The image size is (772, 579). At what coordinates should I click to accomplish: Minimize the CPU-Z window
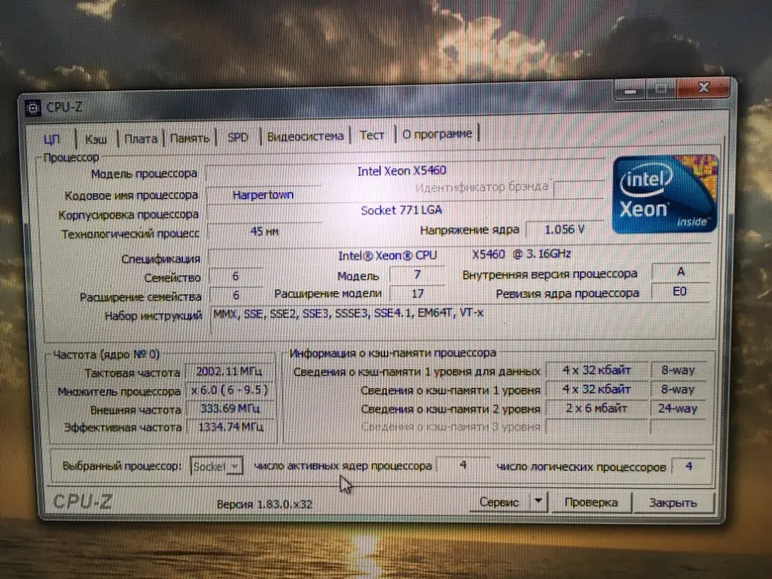[630, 90]
